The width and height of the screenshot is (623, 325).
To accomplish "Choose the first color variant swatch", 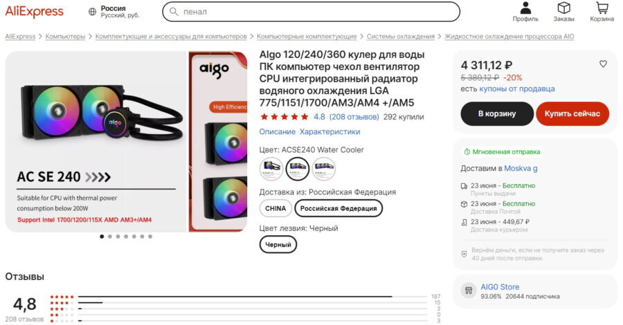I will (271, 169).
